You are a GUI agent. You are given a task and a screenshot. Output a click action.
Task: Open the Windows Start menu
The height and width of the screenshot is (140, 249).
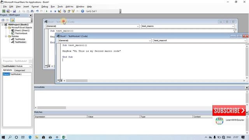pos(3,137)
